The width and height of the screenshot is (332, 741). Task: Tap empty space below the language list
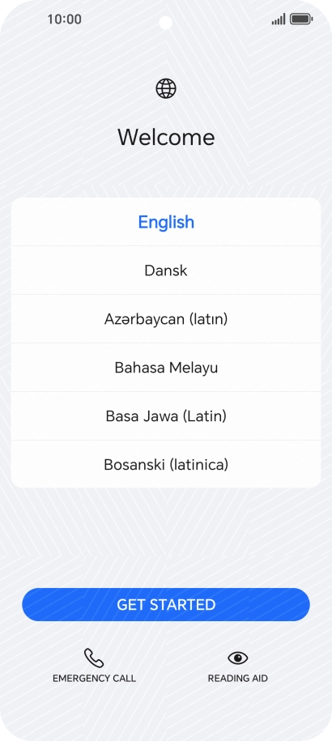166,536
